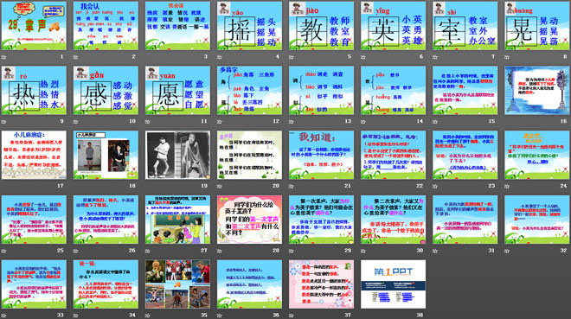
Task: Select slide 11 with character 愿
Action: tap(177, 91)
